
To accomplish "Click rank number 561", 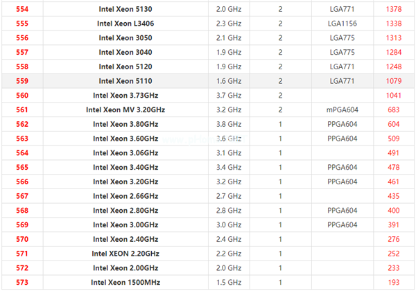I will click(22, 110).
